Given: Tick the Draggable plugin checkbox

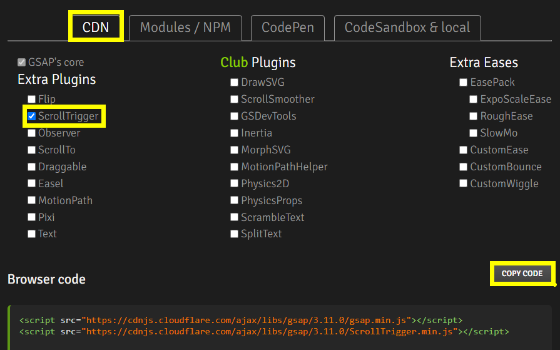Looking at the screenshot, I should click(x=31, y=167).
